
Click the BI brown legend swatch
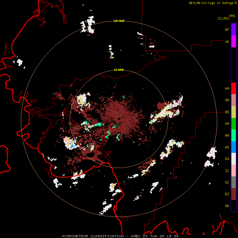(x=234, y=194)
